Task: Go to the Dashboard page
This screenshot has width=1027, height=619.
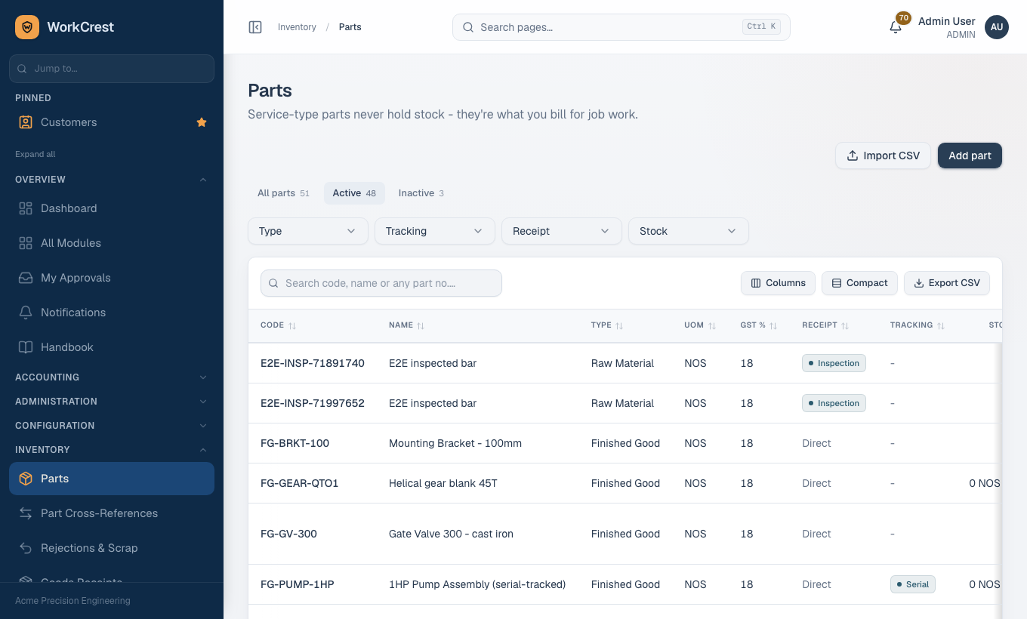Action: click(112, 208)
